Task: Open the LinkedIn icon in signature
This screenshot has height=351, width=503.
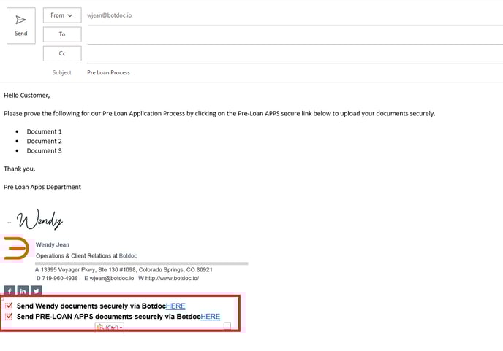Action: coord(23,290)
